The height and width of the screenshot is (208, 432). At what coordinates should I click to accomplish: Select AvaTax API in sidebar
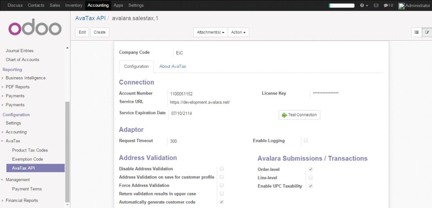pyautogui.click(x=35, y=168)
